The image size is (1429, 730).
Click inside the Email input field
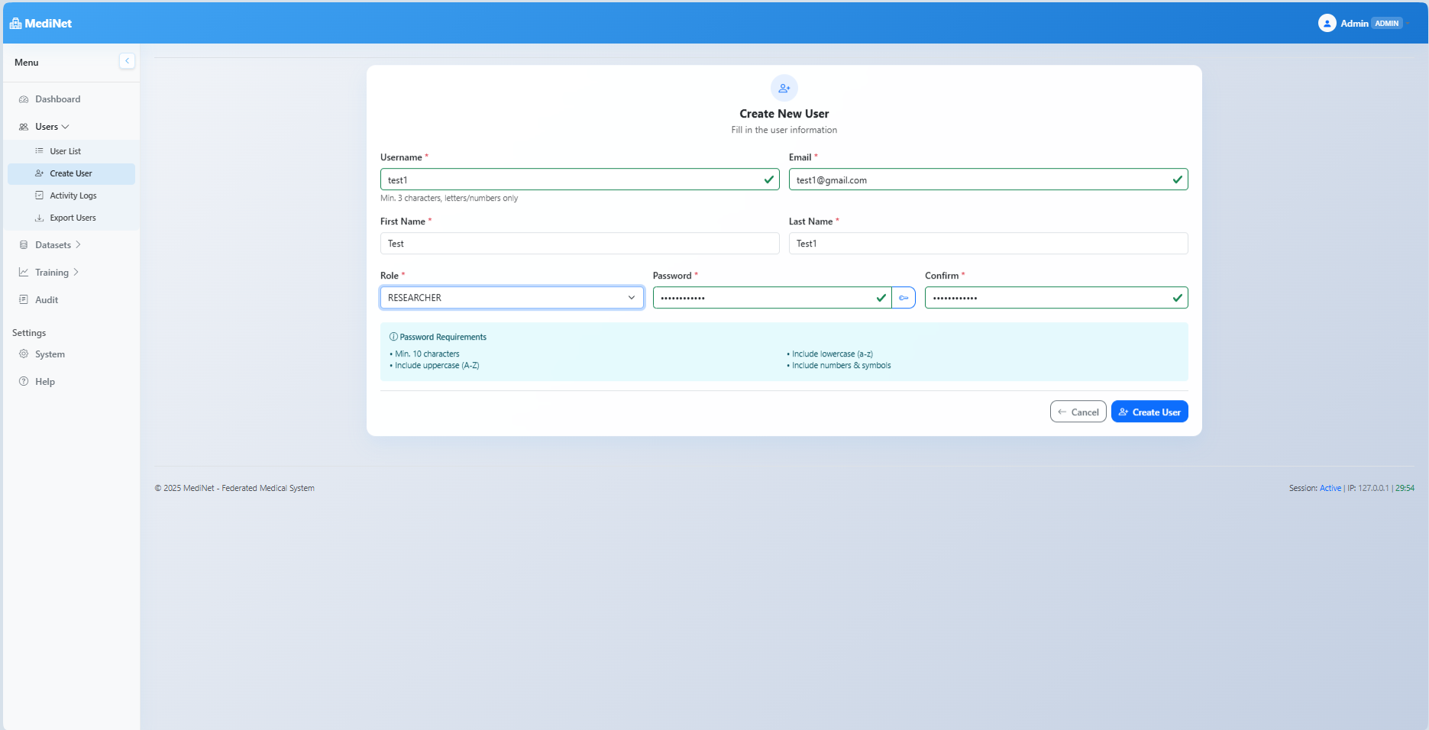click(x=988, y=179)
